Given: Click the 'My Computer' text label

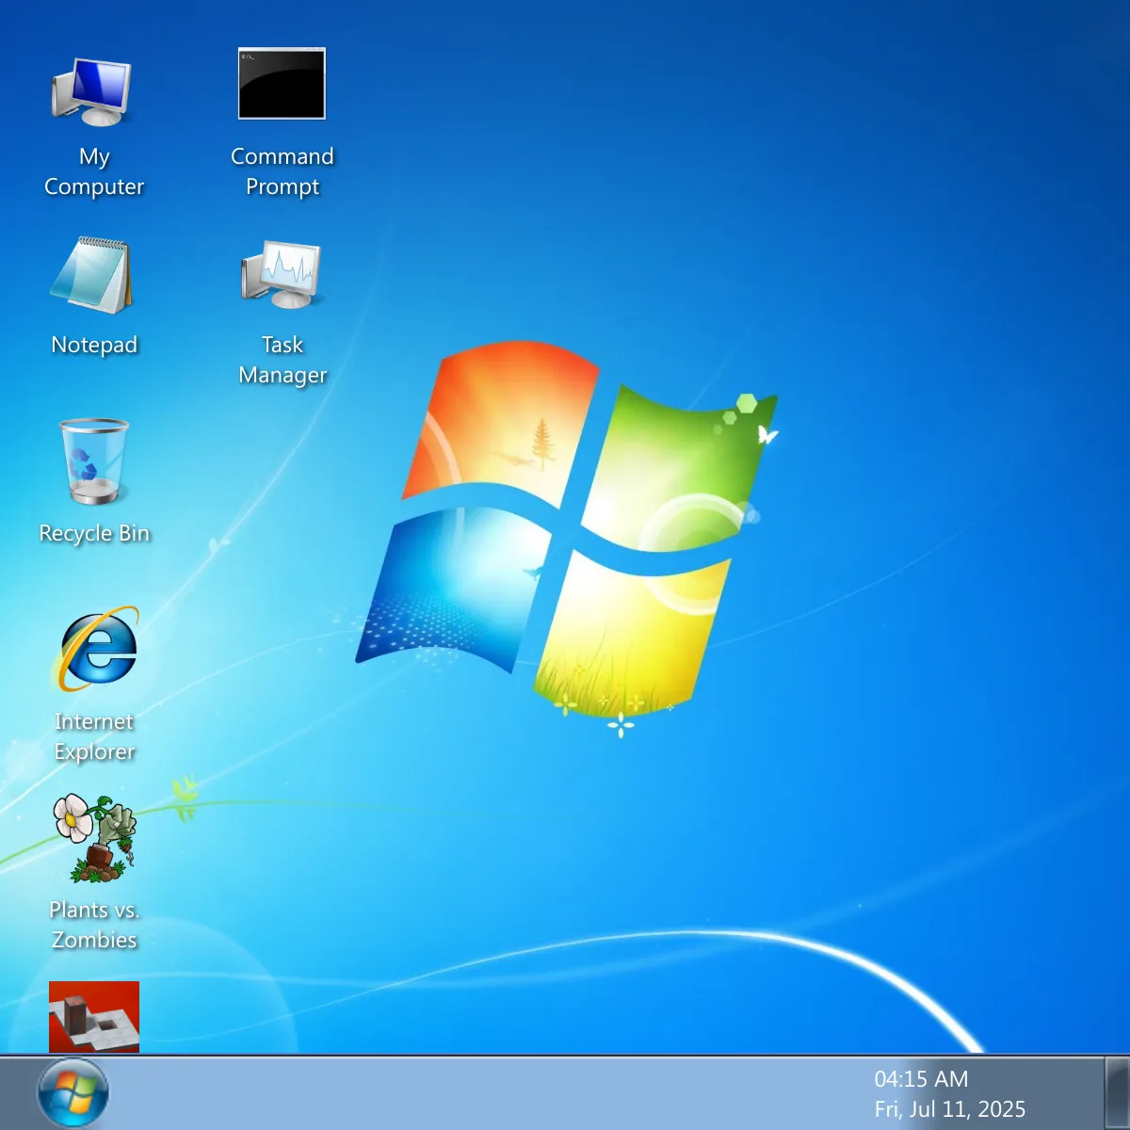Looking at the screenshot, I should tap(94, 171).
